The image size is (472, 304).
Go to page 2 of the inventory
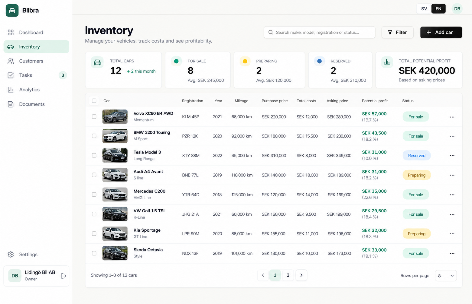(288, 275)
